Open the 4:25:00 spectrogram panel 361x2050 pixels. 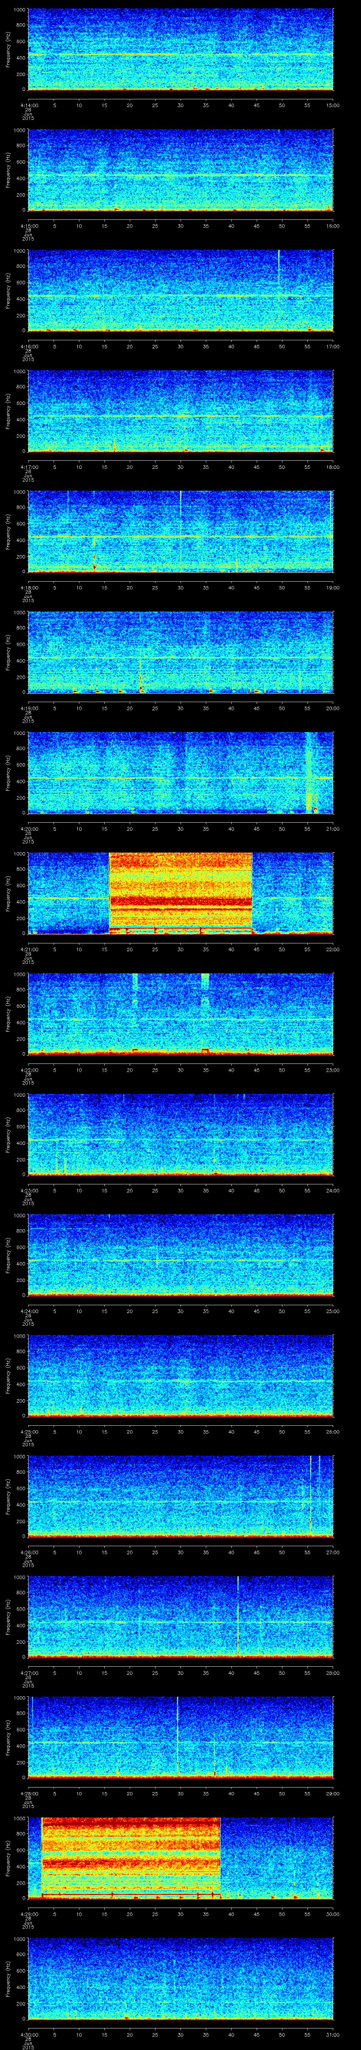[x=180, y=1375]
